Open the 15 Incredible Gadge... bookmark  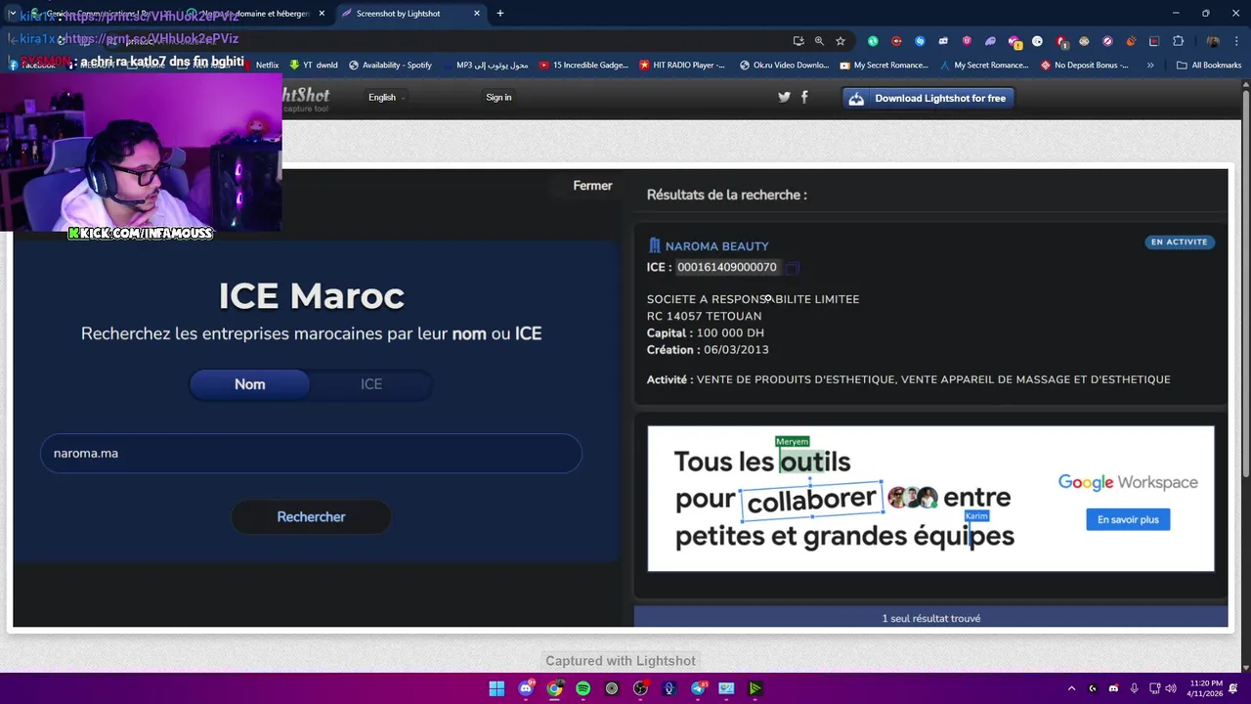582,66
